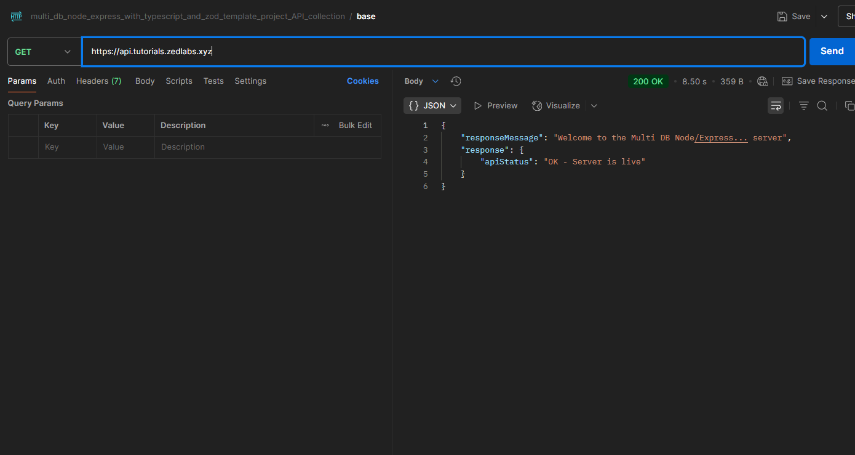
Task: Click the request URL input field
Action: pos(443,52)
